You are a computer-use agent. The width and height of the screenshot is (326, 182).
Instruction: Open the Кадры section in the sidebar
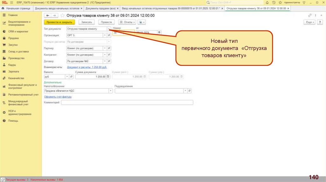[12, 65]
